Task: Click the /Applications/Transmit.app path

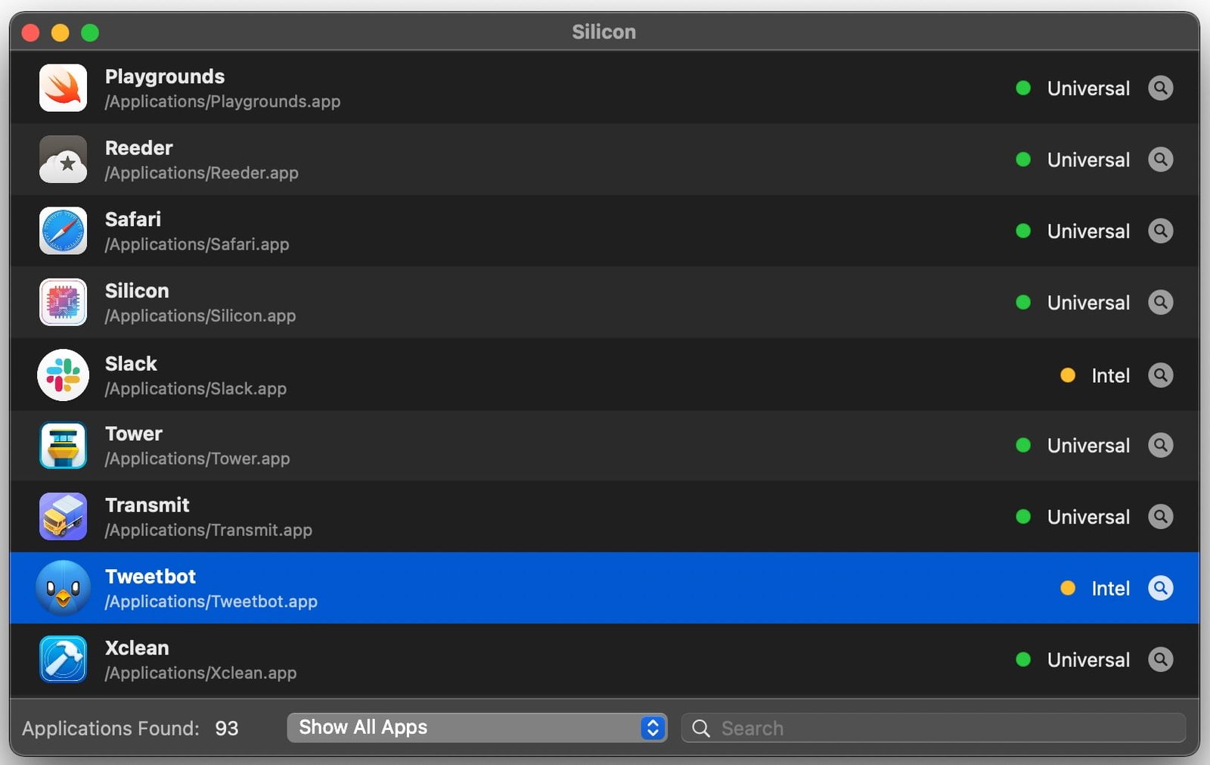Action: coord(209,530)
